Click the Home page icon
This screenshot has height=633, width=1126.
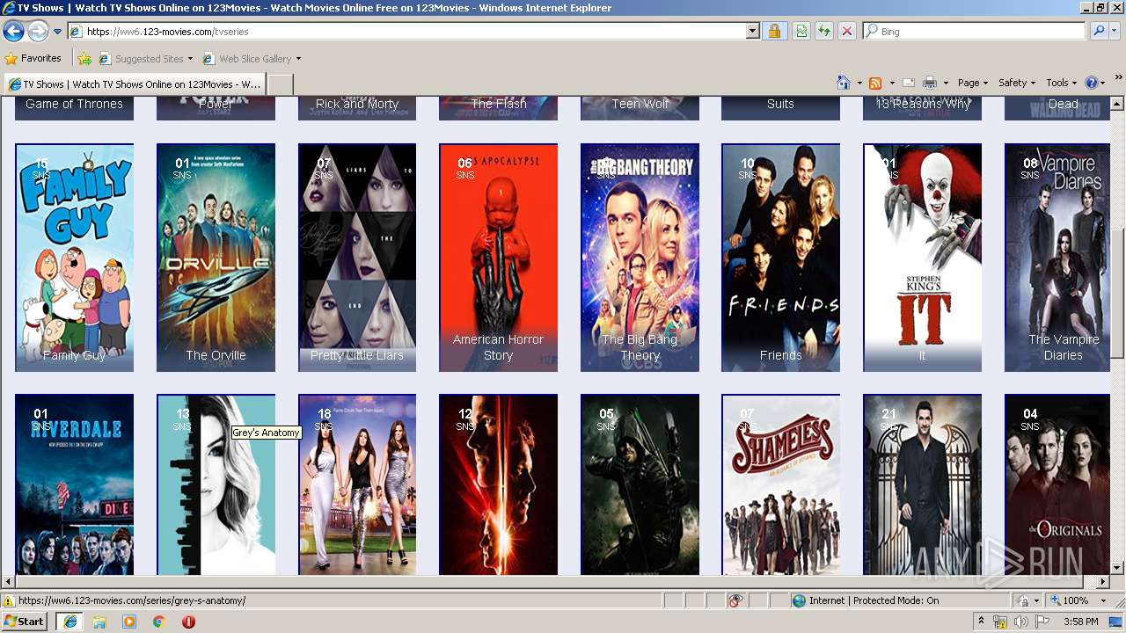pyautogui.click(x=844, y=83)
